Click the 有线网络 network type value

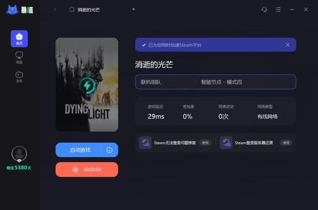(x=268, y=116)
